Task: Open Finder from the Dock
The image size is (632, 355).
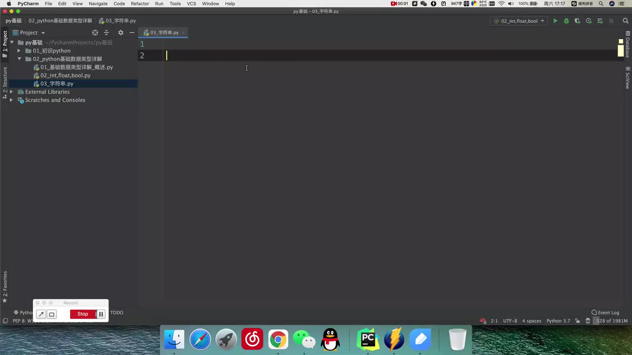Action: 174,340
